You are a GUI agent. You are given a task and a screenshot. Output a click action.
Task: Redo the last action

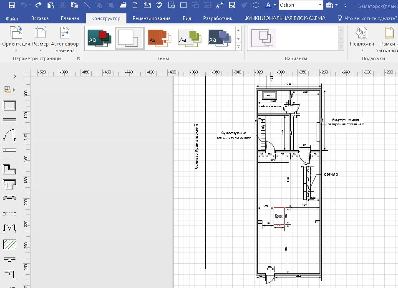click(x=38, y=5)
